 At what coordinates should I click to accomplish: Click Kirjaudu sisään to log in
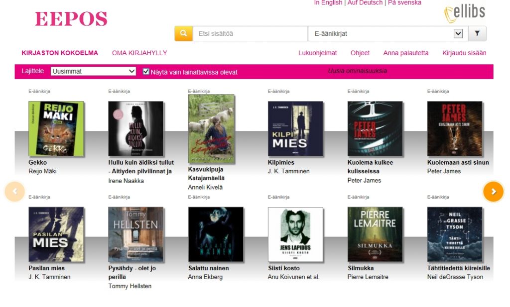click(x=464, y=53)
